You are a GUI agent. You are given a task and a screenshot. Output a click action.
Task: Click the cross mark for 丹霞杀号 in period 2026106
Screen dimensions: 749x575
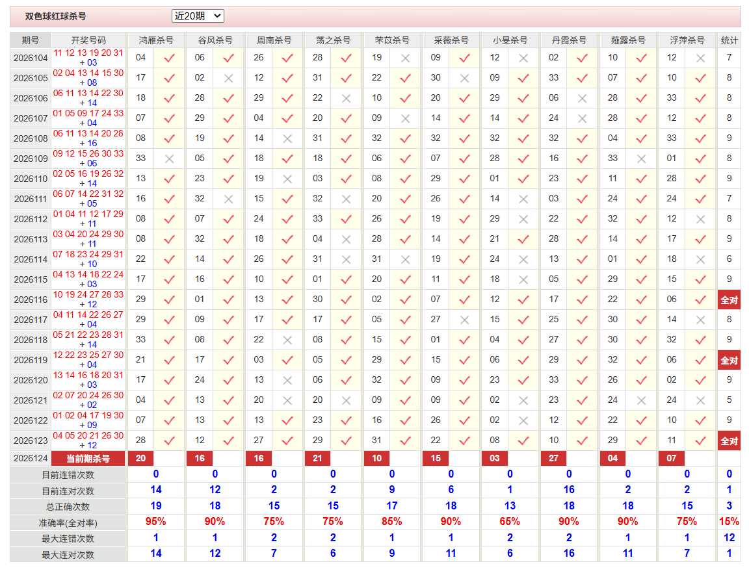pyautogui.click(x=583, y=98)
